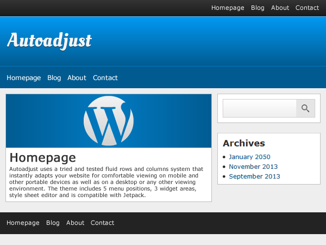
Task: Choose About in the blue main menu
Action: pos(77,78)
